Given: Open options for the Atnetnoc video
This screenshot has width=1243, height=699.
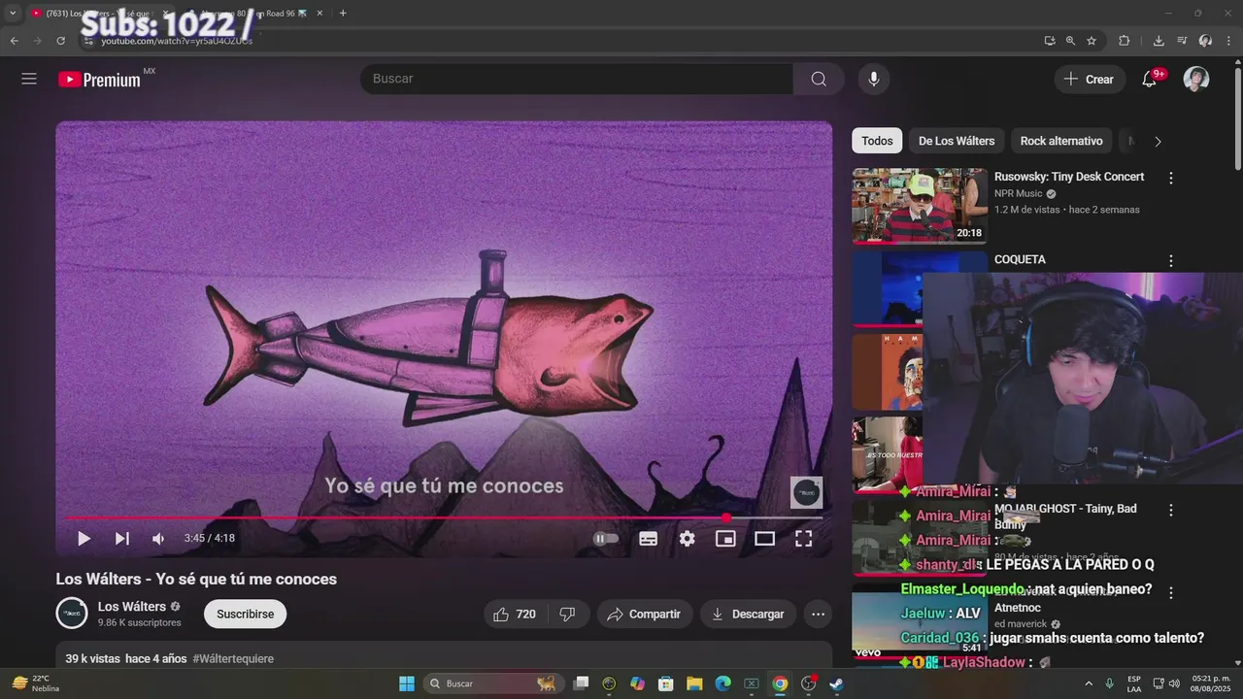Looking at the screenshot, I should pos(1171,592).
